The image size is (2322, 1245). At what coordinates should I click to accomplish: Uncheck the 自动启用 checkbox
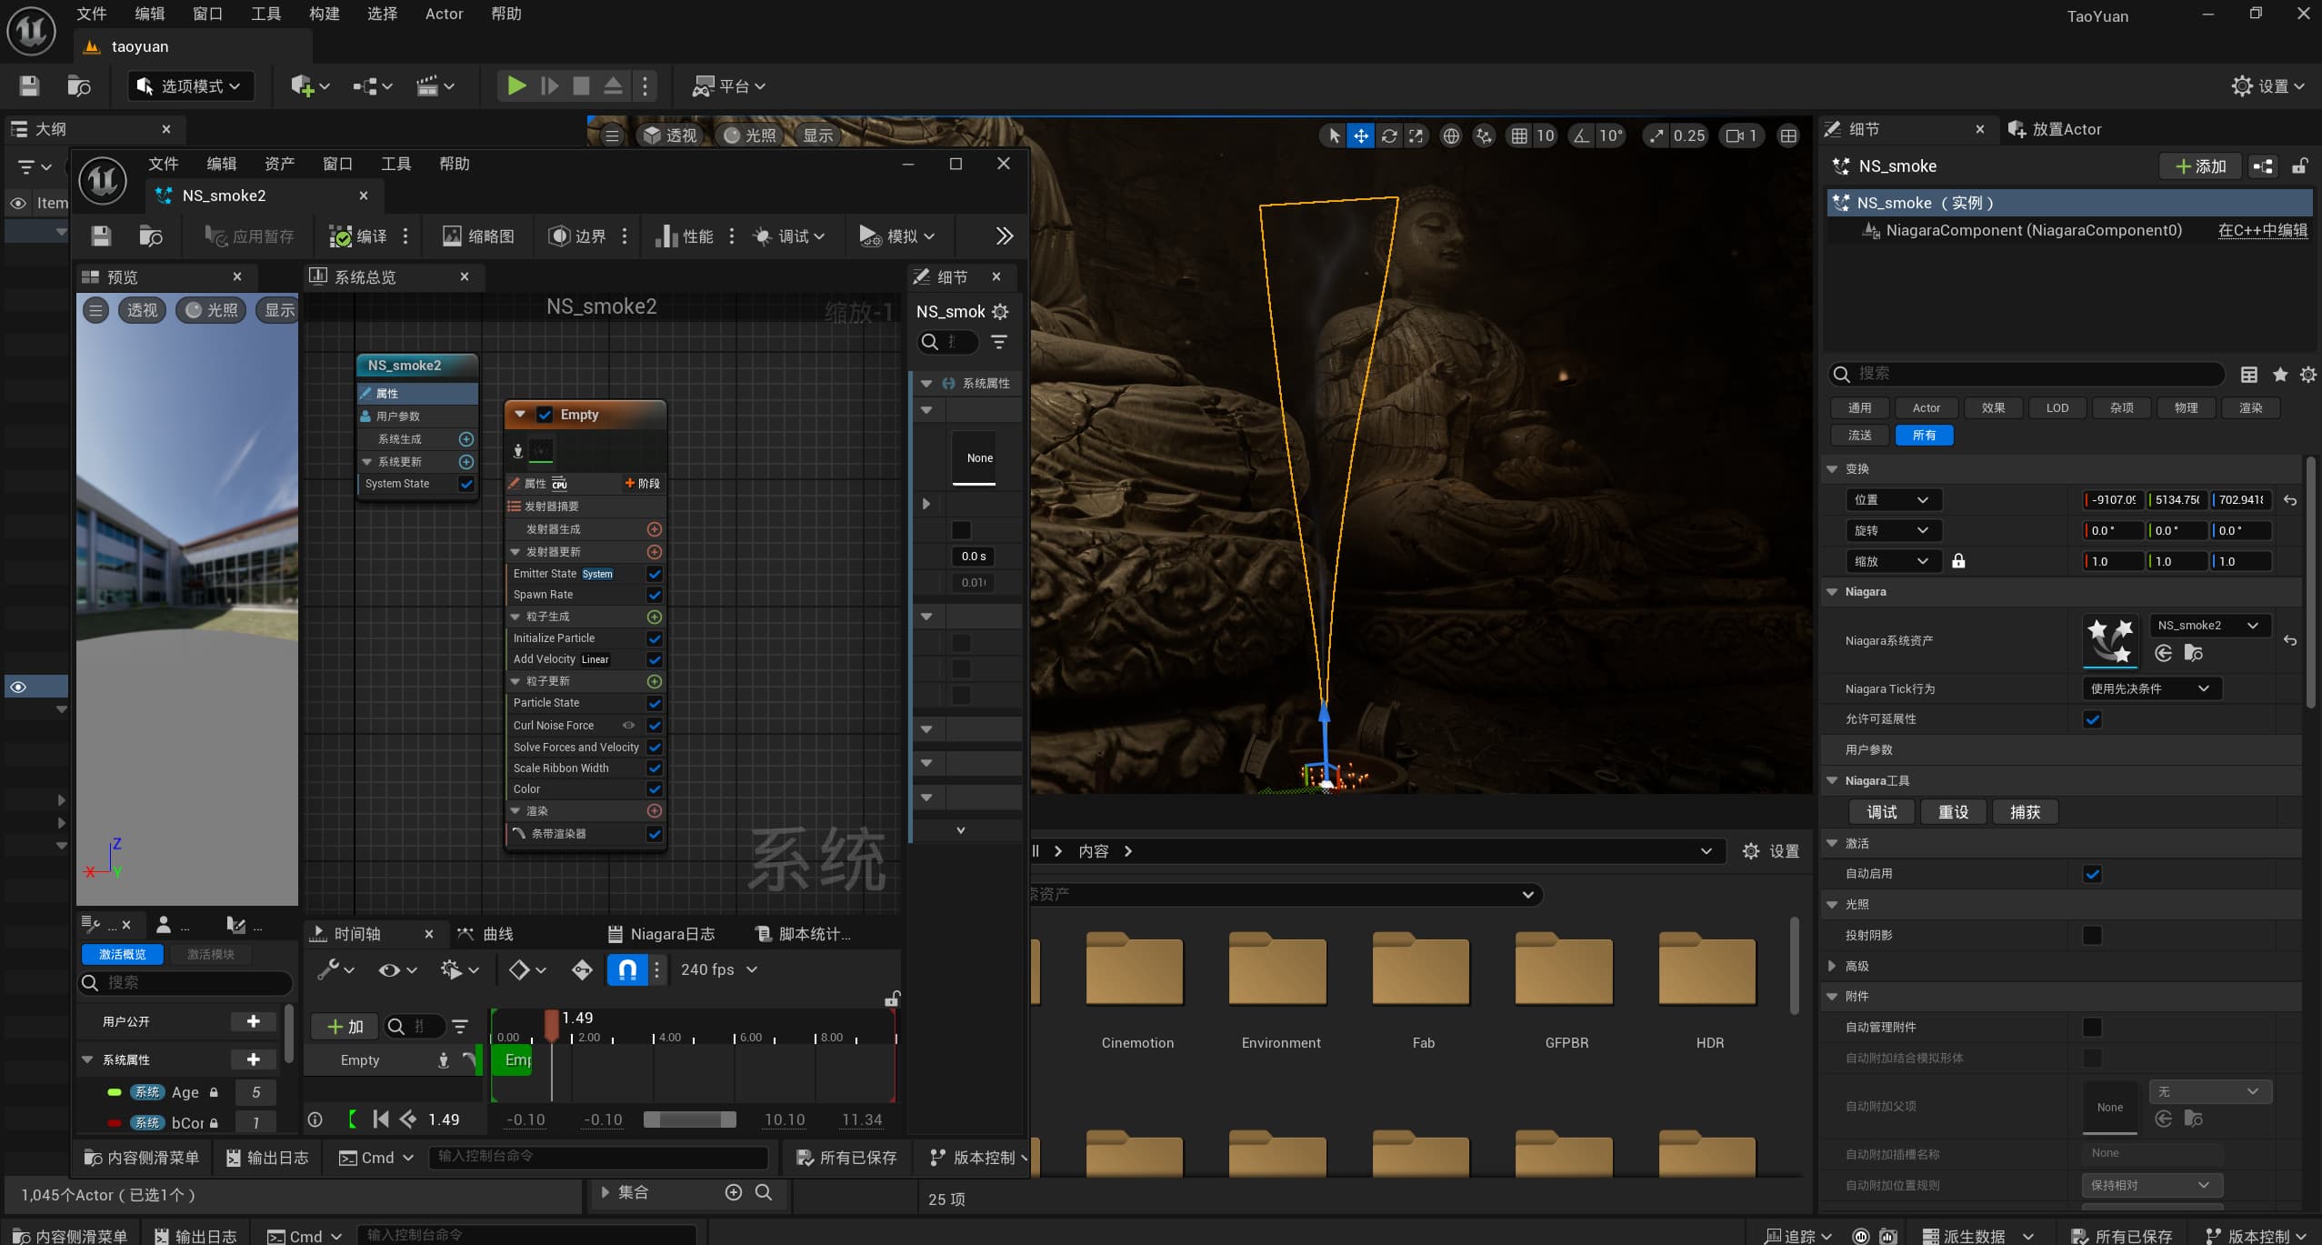[x=2092, y=874]
